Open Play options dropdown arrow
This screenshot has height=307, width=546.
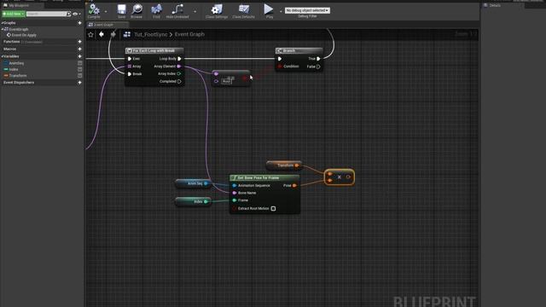281,11
